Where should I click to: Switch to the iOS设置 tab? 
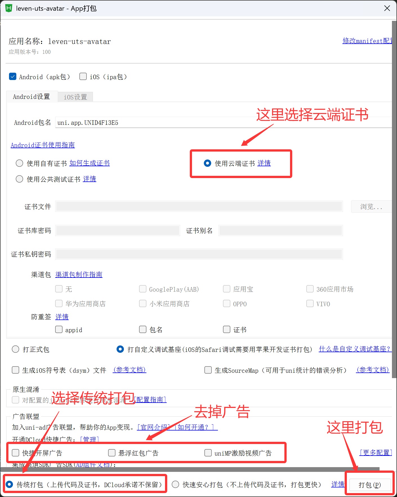coord(75,97)
